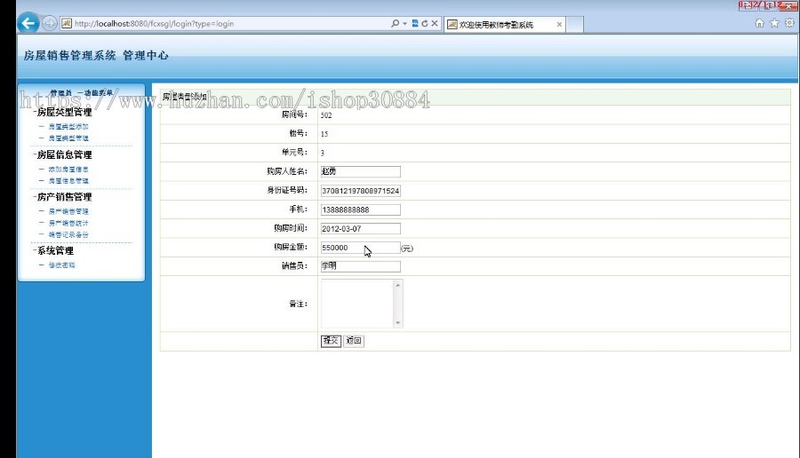Viewport: 800px width, 458px height.
Task: Close the 欢迎使用教师考勤系统 tab
Action: 559,25
